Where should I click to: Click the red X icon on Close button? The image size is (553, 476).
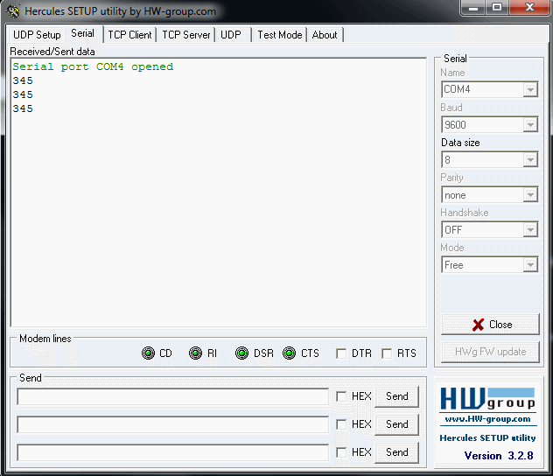tap(478, 325)
